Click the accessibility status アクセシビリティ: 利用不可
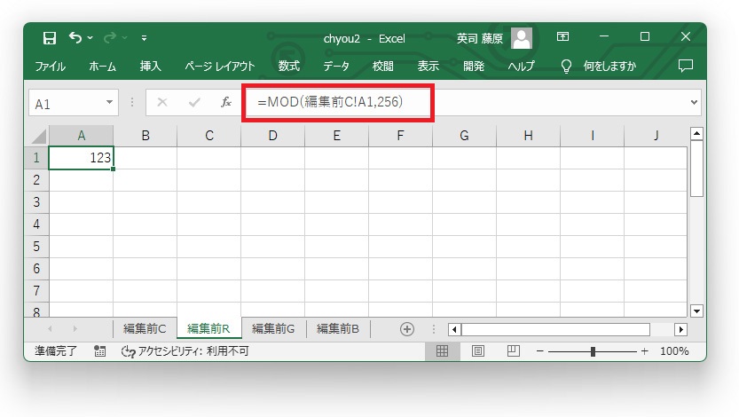The height and width of the screenshot is (417, 739). tap(185, 351)
